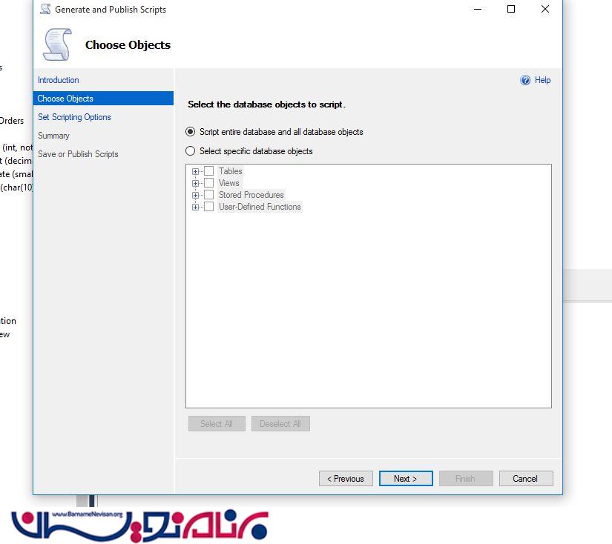Close the Generate and Publish Scripts window

[x=545, y=9]
